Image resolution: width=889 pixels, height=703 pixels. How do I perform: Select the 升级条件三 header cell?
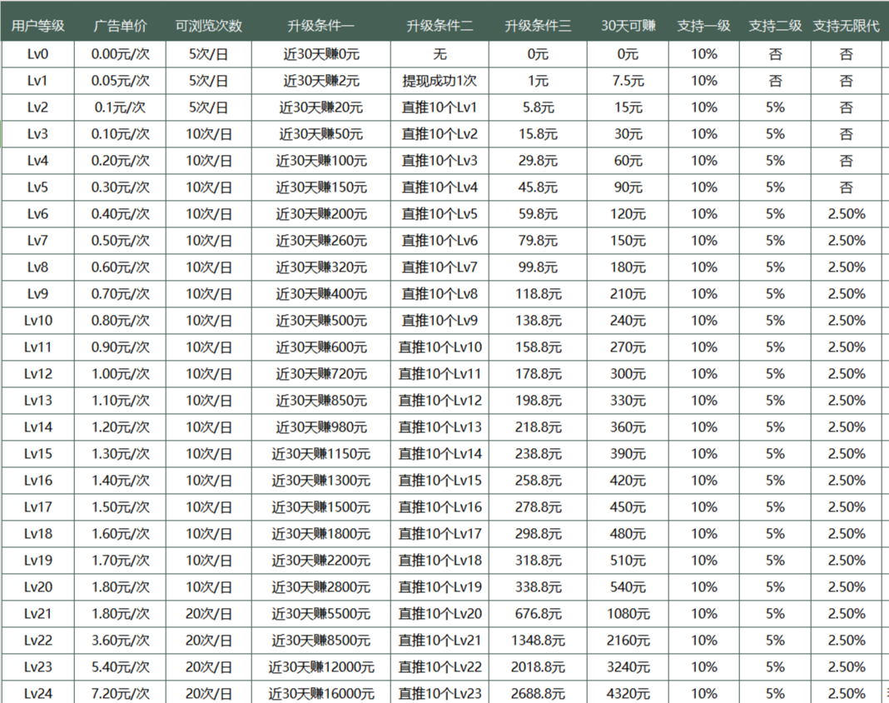(538, 26)
